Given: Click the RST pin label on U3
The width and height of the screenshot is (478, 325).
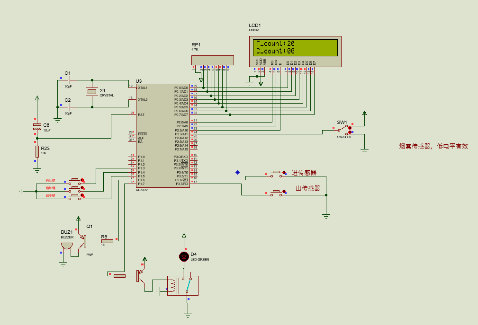Looking at the screenshot, I should coord(141,115).
